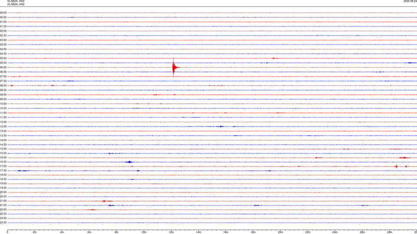Screen dimensions: 417x234
Task: Select the 00:30 time label
Action: (3, 17)
